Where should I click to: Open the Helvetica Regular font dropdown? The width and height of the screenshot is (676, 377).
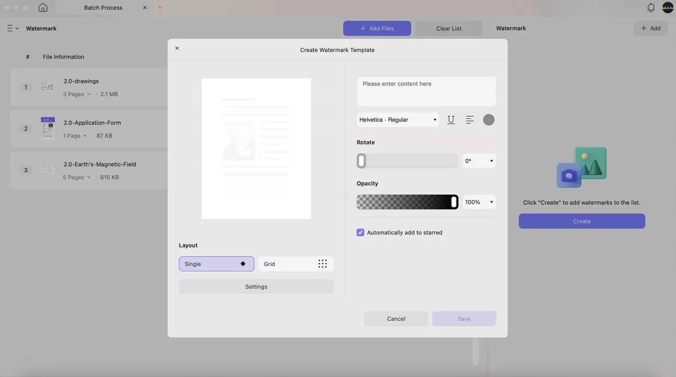pos(398,120)
